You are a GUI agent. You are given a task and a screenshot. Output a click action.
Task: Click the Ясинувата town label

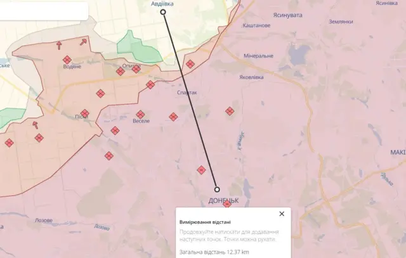tap(287, 15)
